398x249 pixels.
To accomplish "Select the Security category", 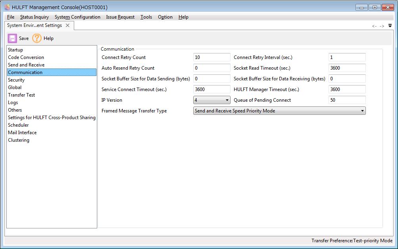I will pyautogui.click(x=52, y=80).
